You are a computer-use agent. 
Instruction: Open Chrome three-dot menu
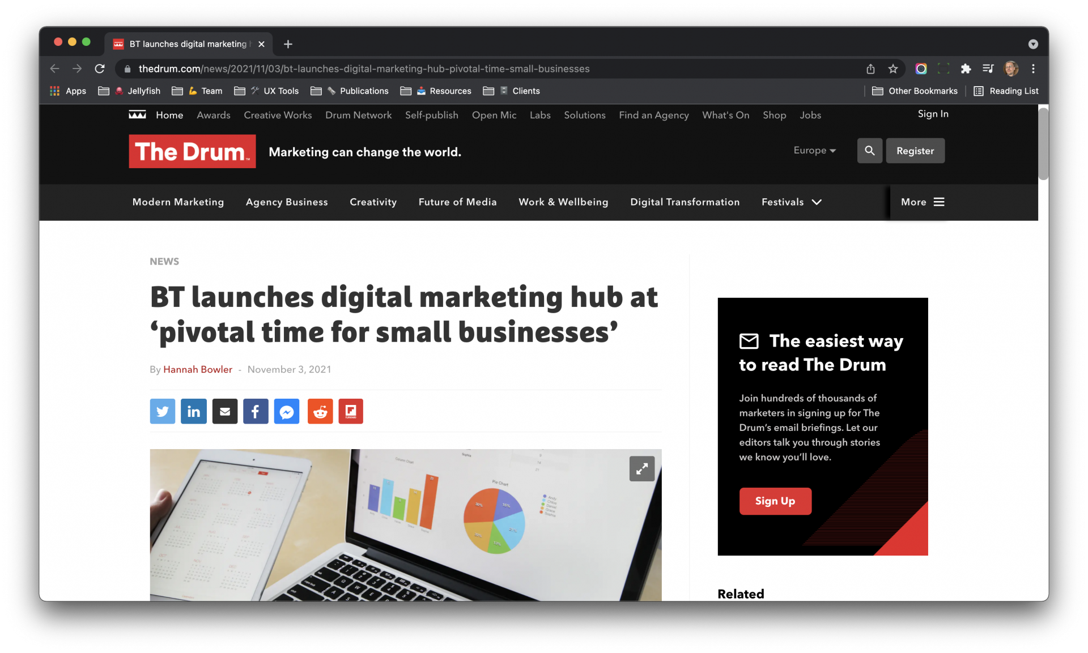tap(1033, 69)
